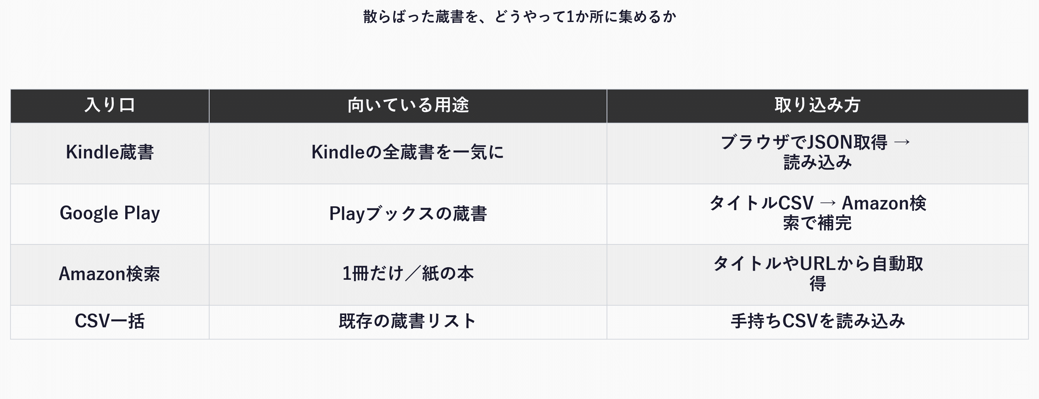Click the Amazon検索 entry cell
The width and height of the screenshot is (1039, 399).
point(110,275)
